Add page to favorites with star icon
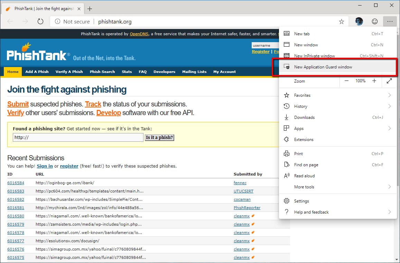 (341, 21)
